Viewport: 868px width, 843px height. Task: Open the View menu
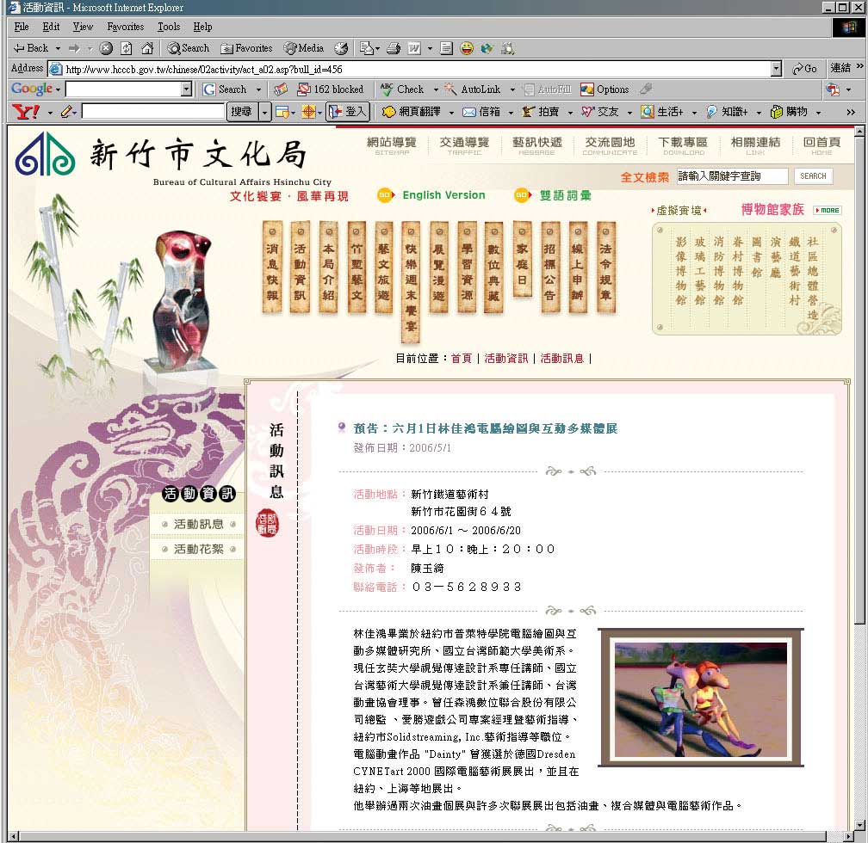click(83, 27)
